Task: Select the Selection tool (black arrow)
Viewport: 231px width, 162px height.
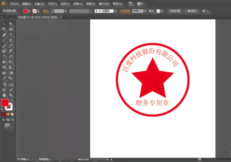Action: (x=4, y=24)
